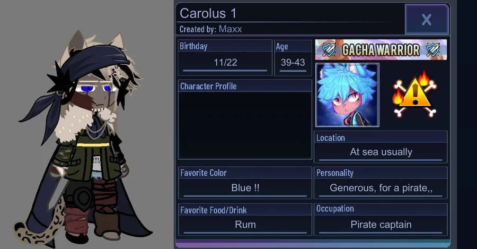Edit the Age field showing 39-43
477x249 pixels.
pyautogui.click(x=293, y=63)
